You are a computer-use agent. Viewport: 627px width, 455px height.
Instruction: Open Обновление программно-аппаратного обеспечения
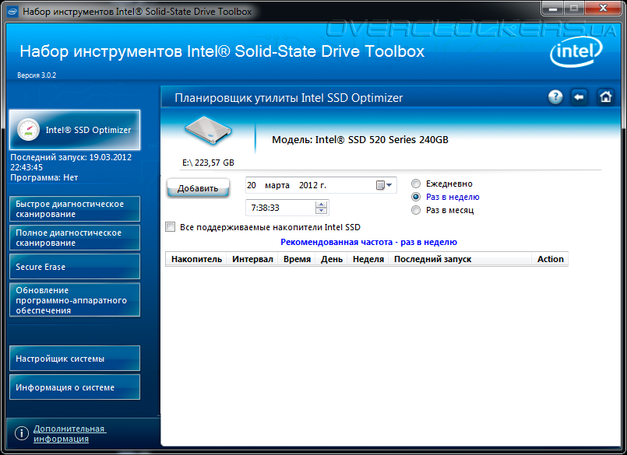[x=75, y=300]
